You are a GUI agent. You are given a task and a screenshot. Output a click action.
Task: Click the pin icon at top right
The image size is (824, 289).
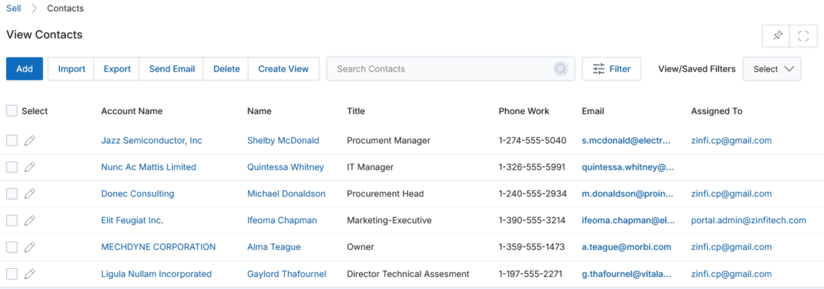pyautogui.click(x=777, y=36)
